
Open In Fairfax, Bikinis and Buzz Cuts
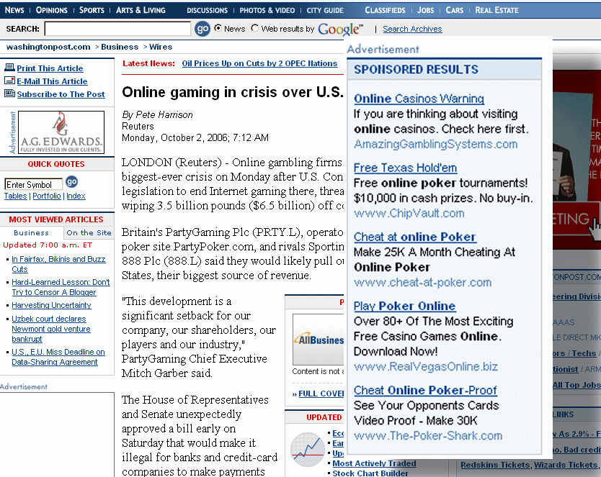pyautogui.click(x=58, y=264)
